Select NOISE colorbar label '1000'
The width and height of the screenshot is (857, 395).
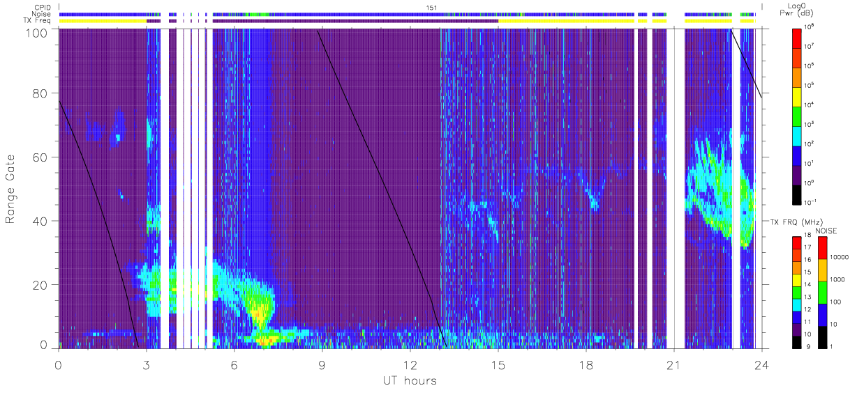pos(837,279)
